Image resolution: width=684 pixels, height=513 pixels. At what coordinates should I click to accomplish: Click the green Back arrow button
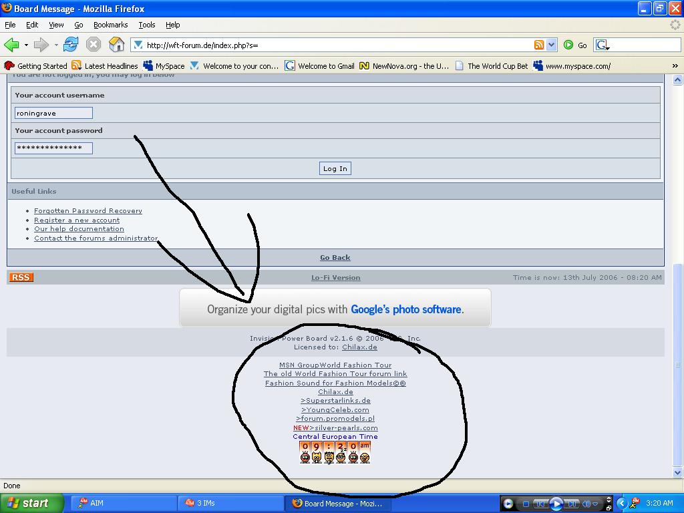[x=11, y=45]
